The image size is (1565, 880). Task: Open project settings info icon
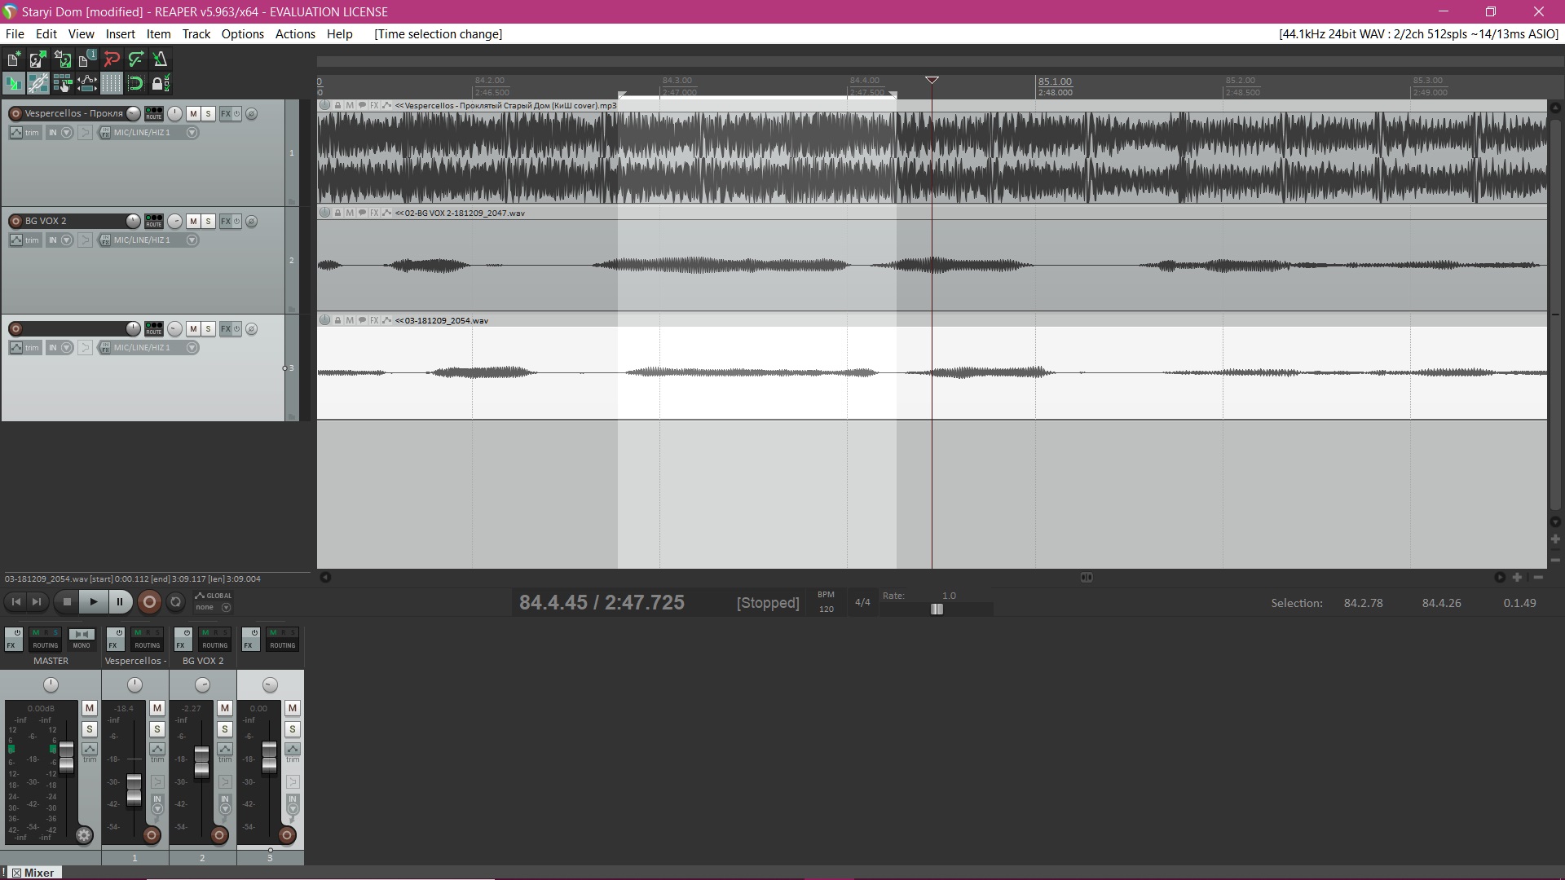tap(87, 59)
